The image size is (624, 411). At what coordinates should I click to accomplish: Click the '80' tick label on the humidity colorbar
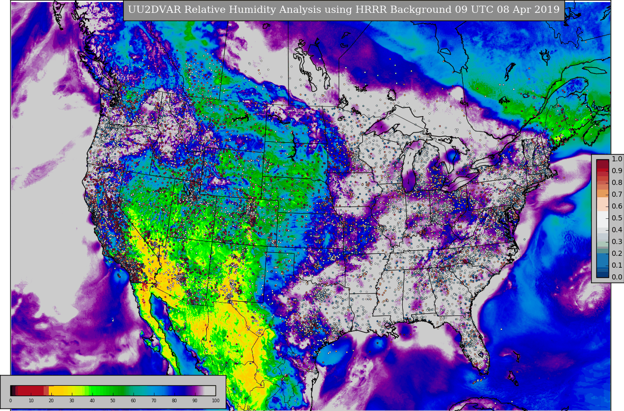pyautogui.click(x=174, y=401)
